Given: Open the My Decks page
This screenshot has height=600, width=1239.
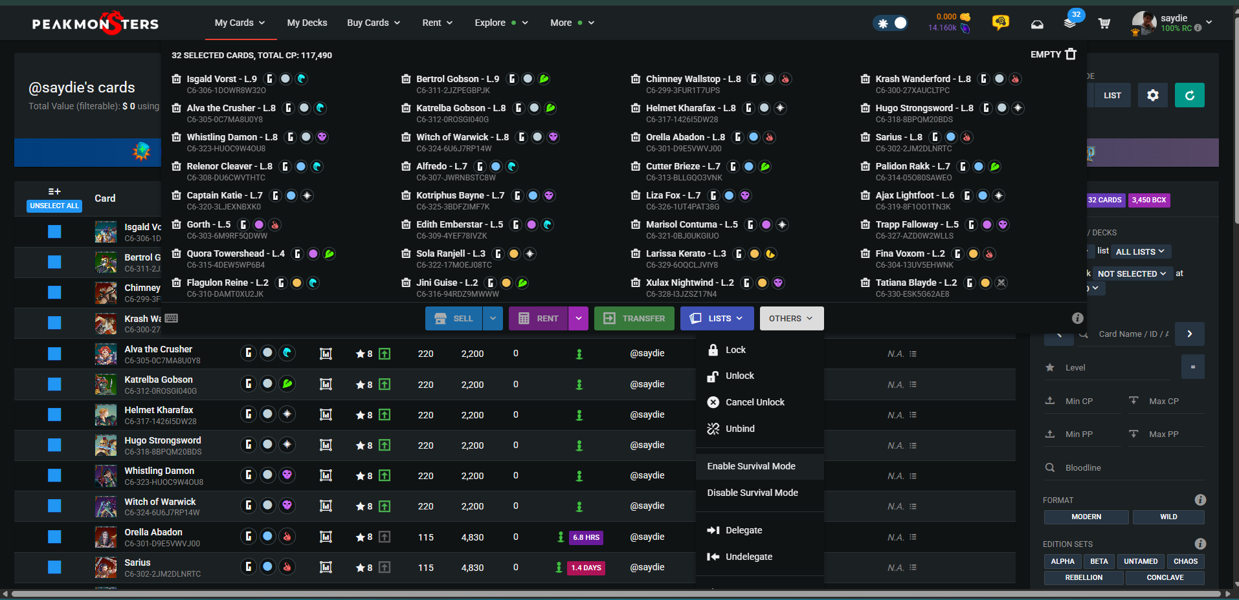Looking at the screenshot, I should coord(307,23).
